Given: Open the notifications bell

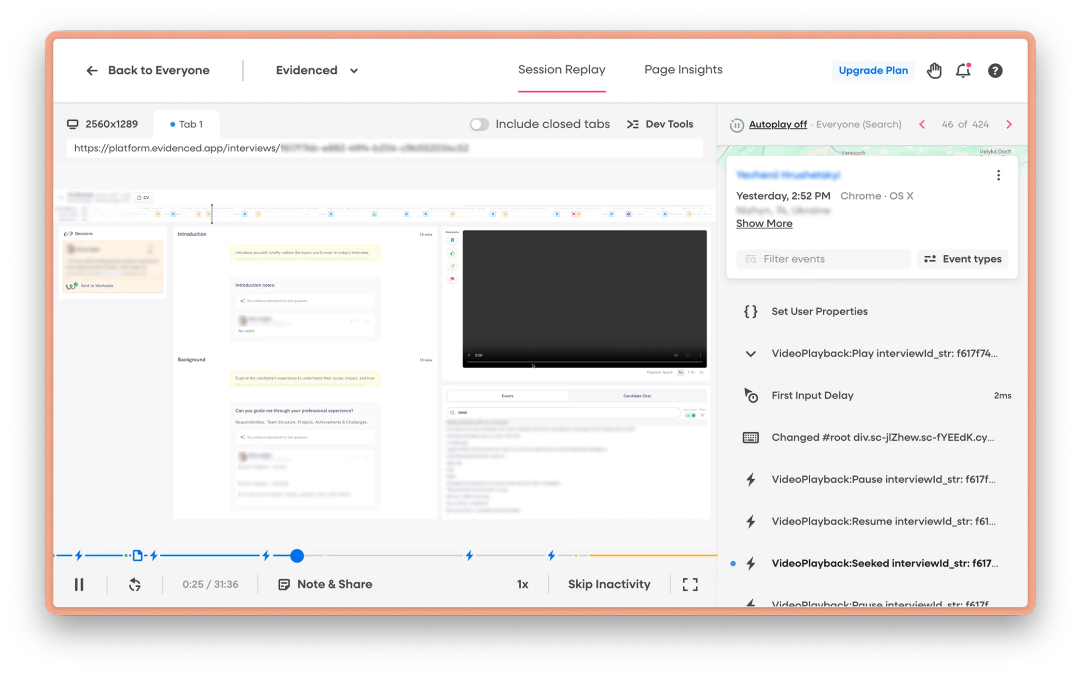Looking at the screenshot, I should click(x=963, y=70).
